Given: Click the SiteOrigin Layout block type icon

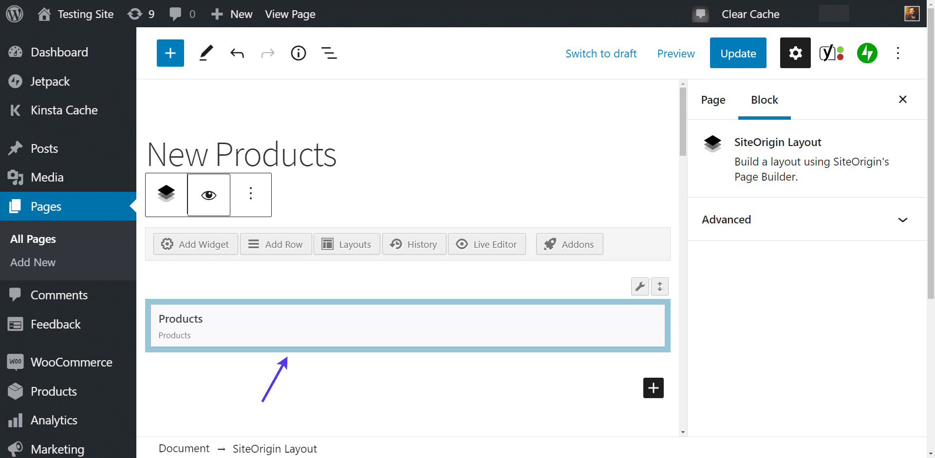Looking at the screenshot, I should click(x=166, y=195).
